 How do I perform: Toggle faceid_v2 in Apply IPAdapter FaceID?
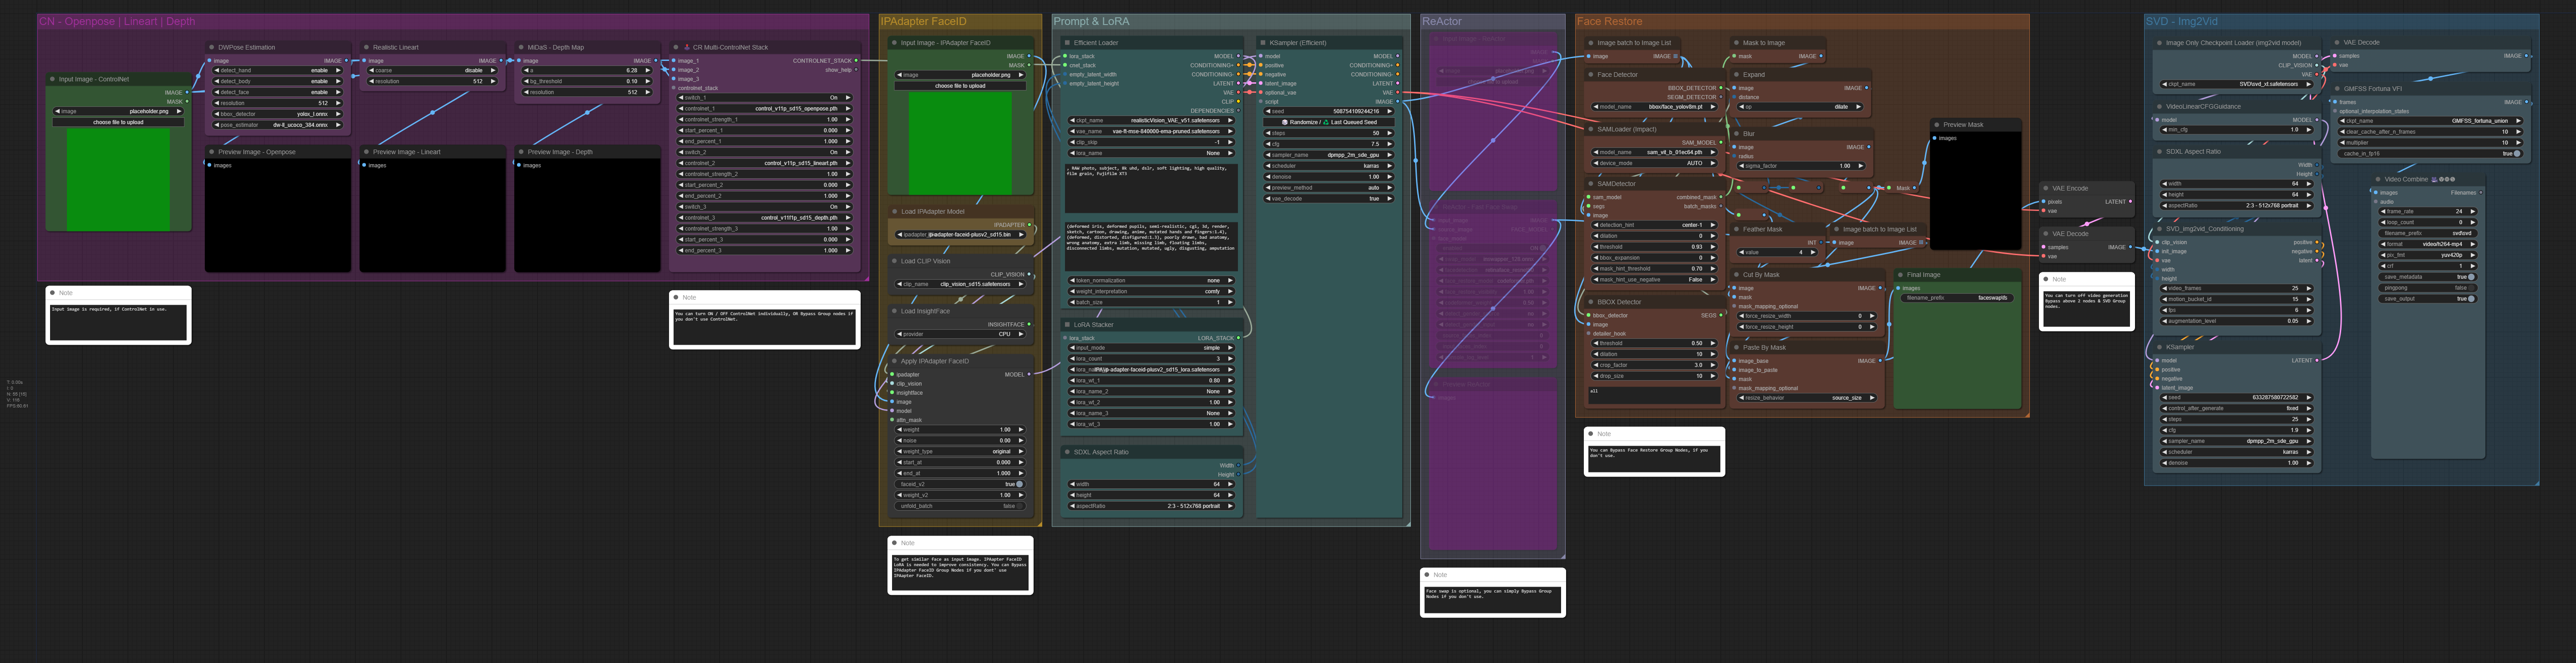[1019, 484]
